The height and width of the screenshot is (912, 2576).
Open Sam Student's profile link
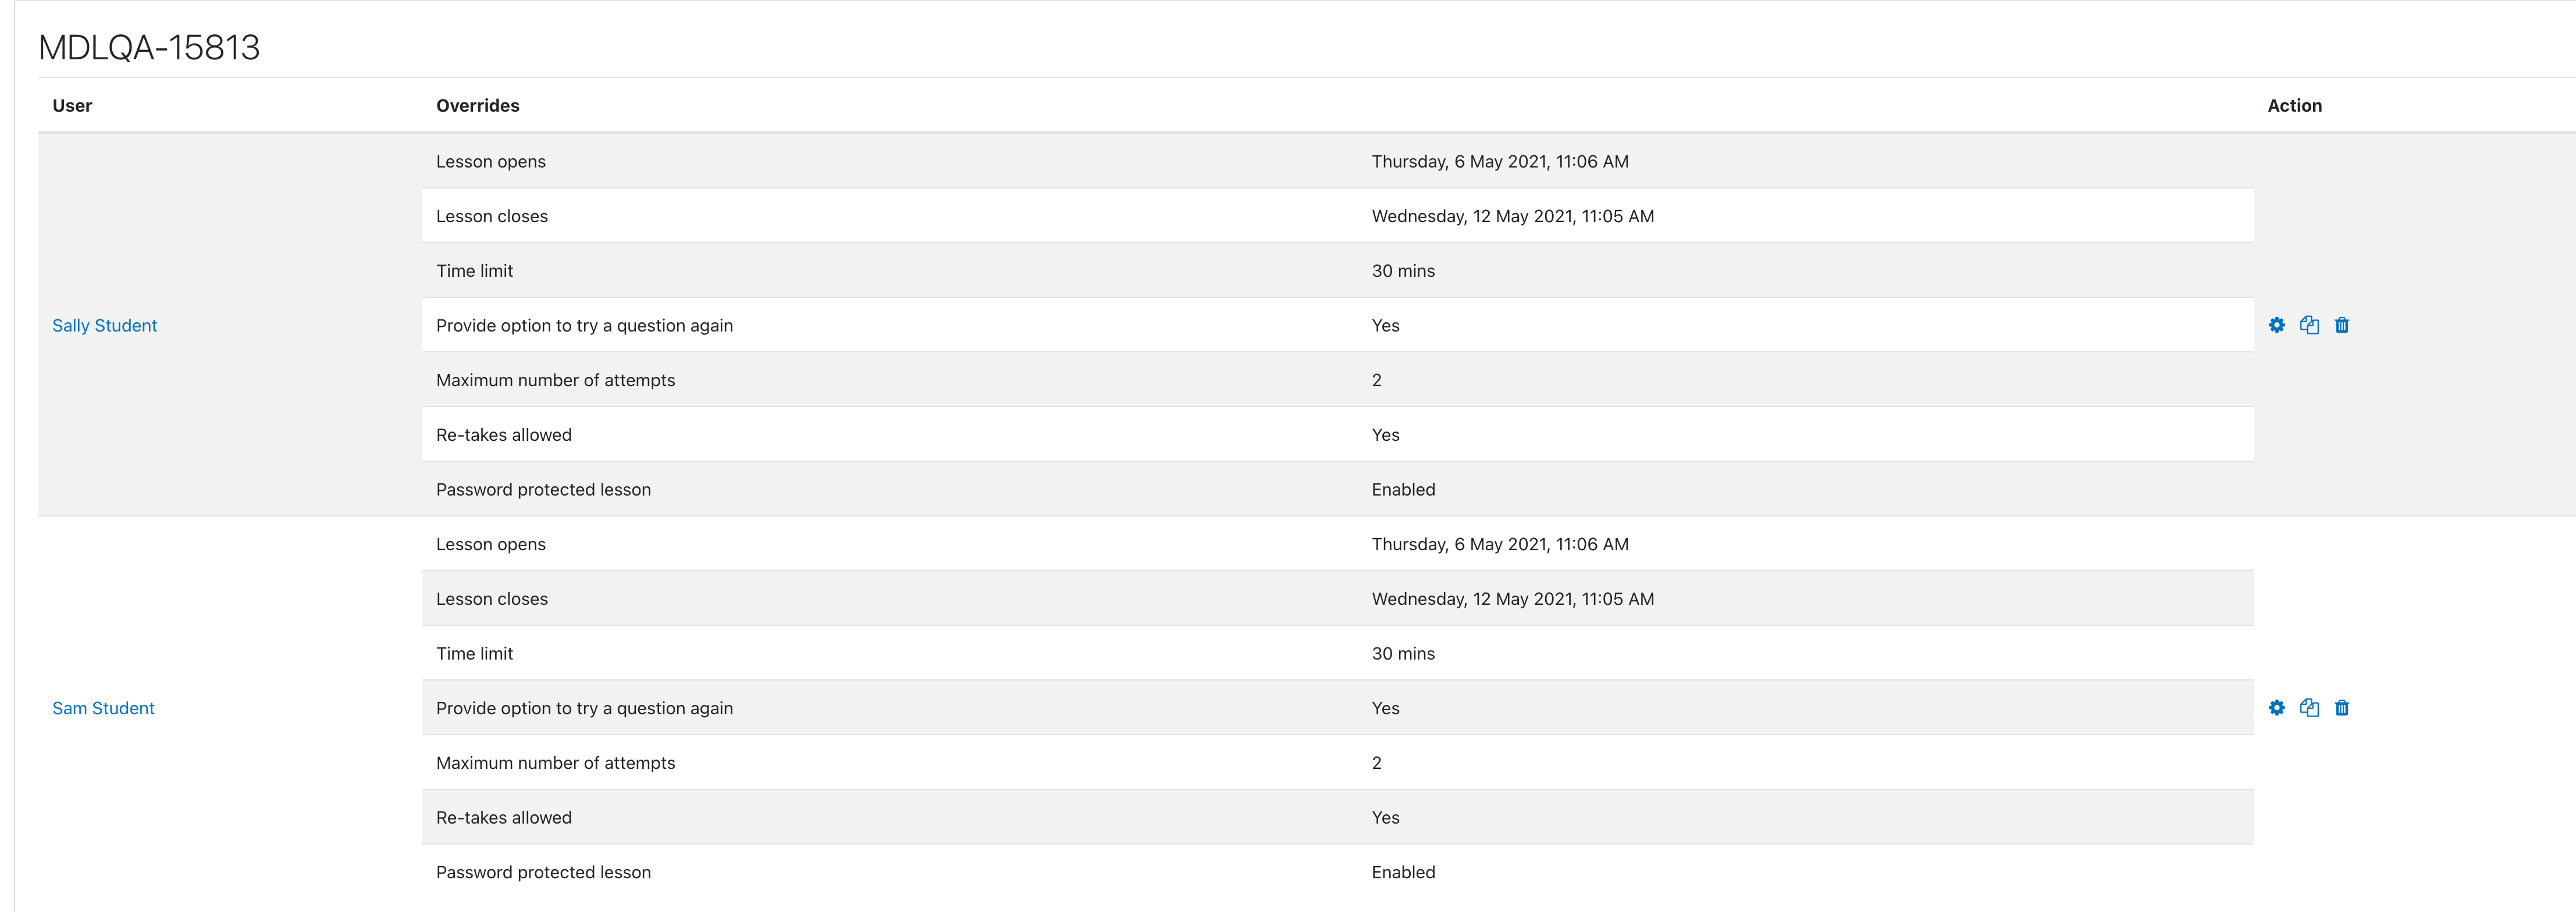tap(103, 708)
